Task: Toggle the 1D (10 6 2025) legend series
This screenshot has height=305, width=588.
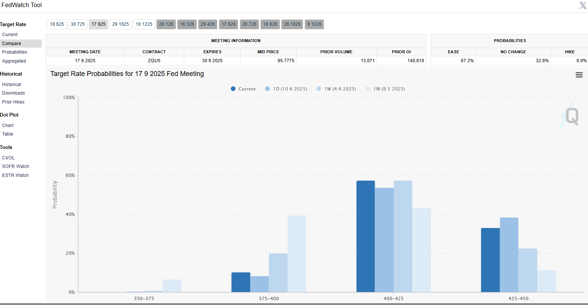Action: click(286, 89)
